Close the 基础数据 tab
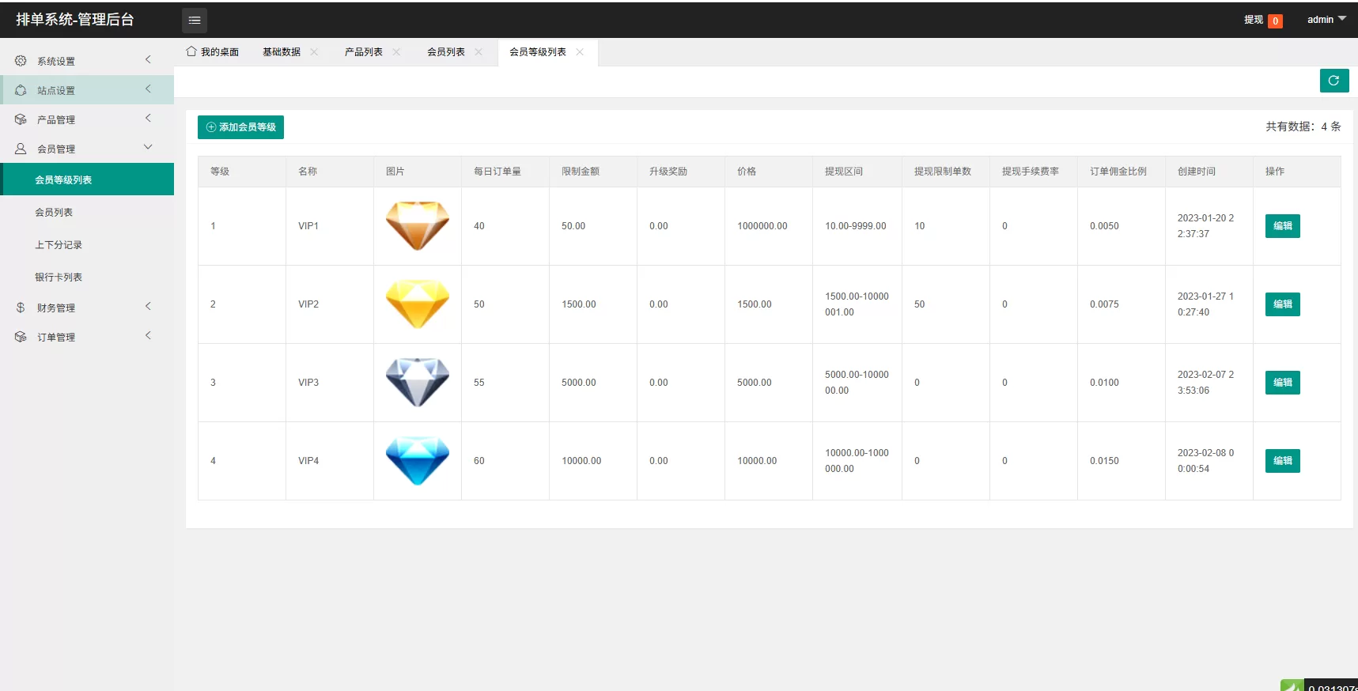The width and height of the screenshot is (1358, 691). pos(314,52)
